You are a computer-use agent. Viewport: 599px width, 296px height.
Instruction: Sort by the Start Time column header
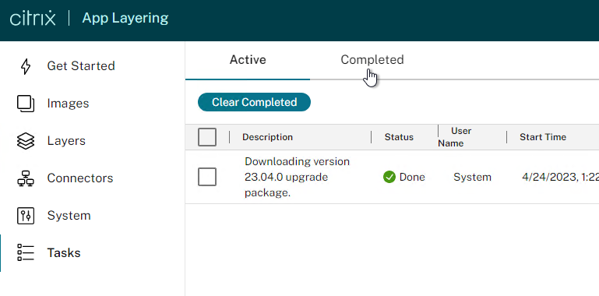click(543, 137)
